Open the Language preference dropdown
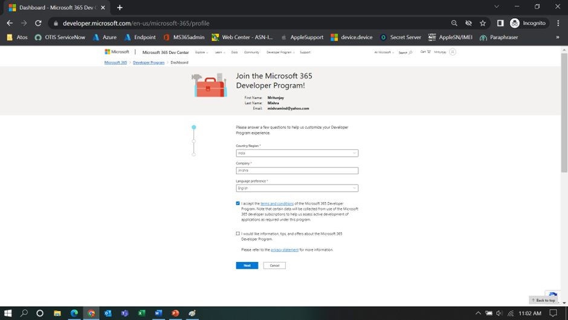 point(297,188)
